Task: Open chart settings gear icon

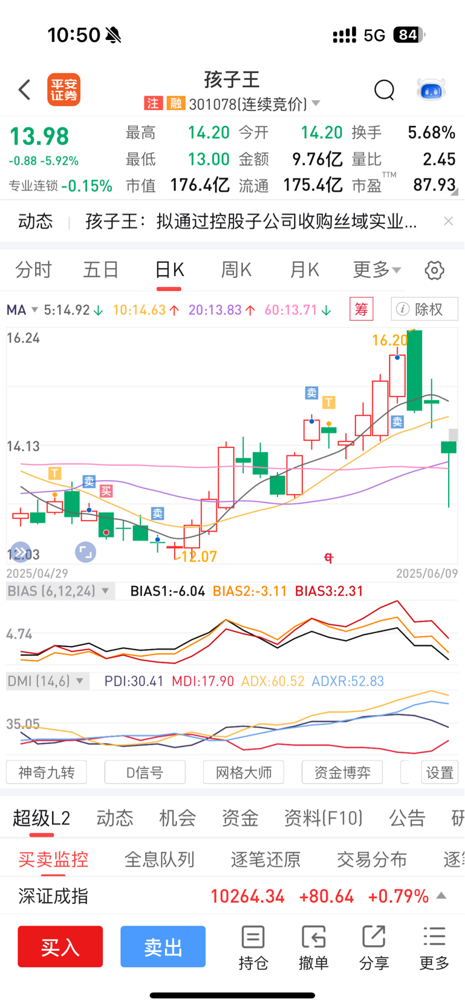Action: (434, 270)
